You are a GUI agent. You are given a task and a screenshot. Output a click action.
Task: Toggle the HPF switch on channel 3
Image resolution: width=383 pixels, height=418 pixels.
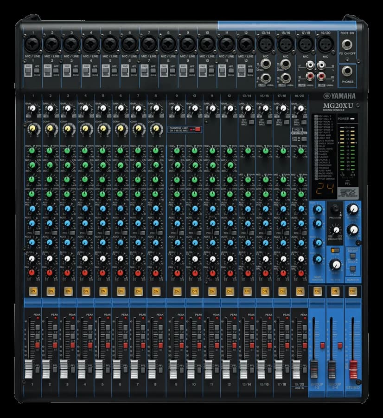75,71
